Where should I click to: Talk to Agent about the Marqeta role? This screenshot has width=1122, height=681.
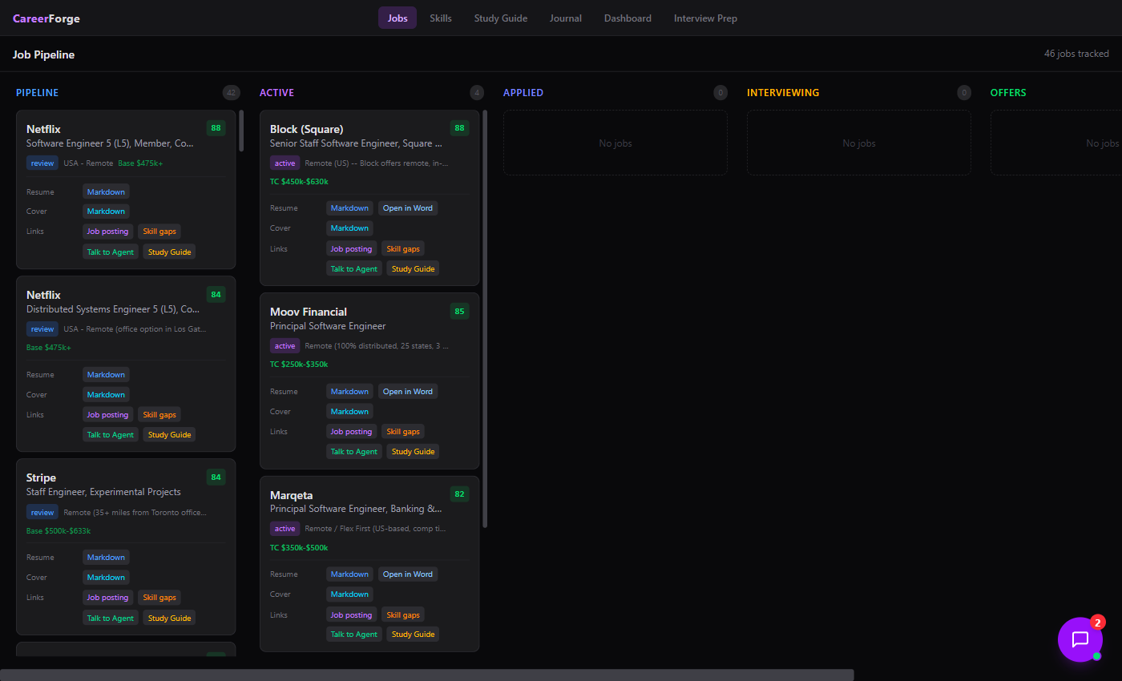(353, 634)
